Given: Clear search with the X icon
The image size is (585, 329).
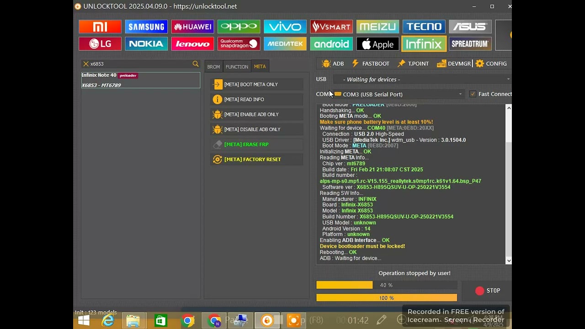Looking at the screenshot, I should tap(85, 64).
